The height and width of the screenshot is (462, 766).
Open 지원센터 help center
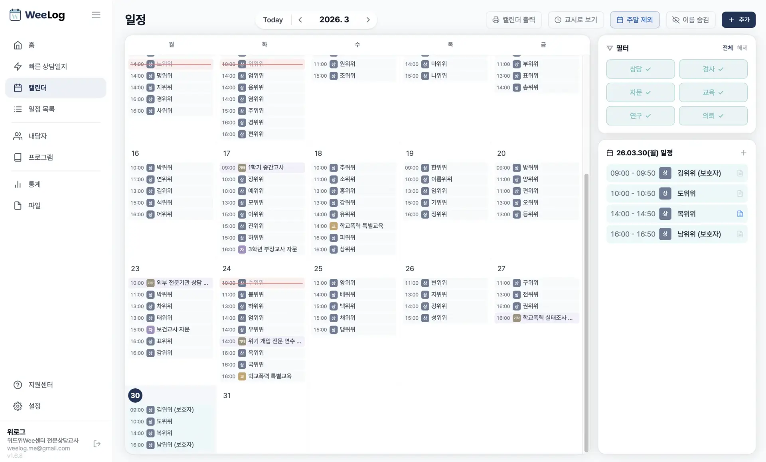click(40, 385)
